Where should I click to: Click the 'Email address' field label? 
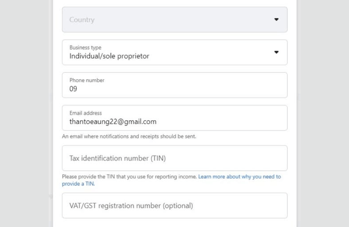[x=86, y=113]
